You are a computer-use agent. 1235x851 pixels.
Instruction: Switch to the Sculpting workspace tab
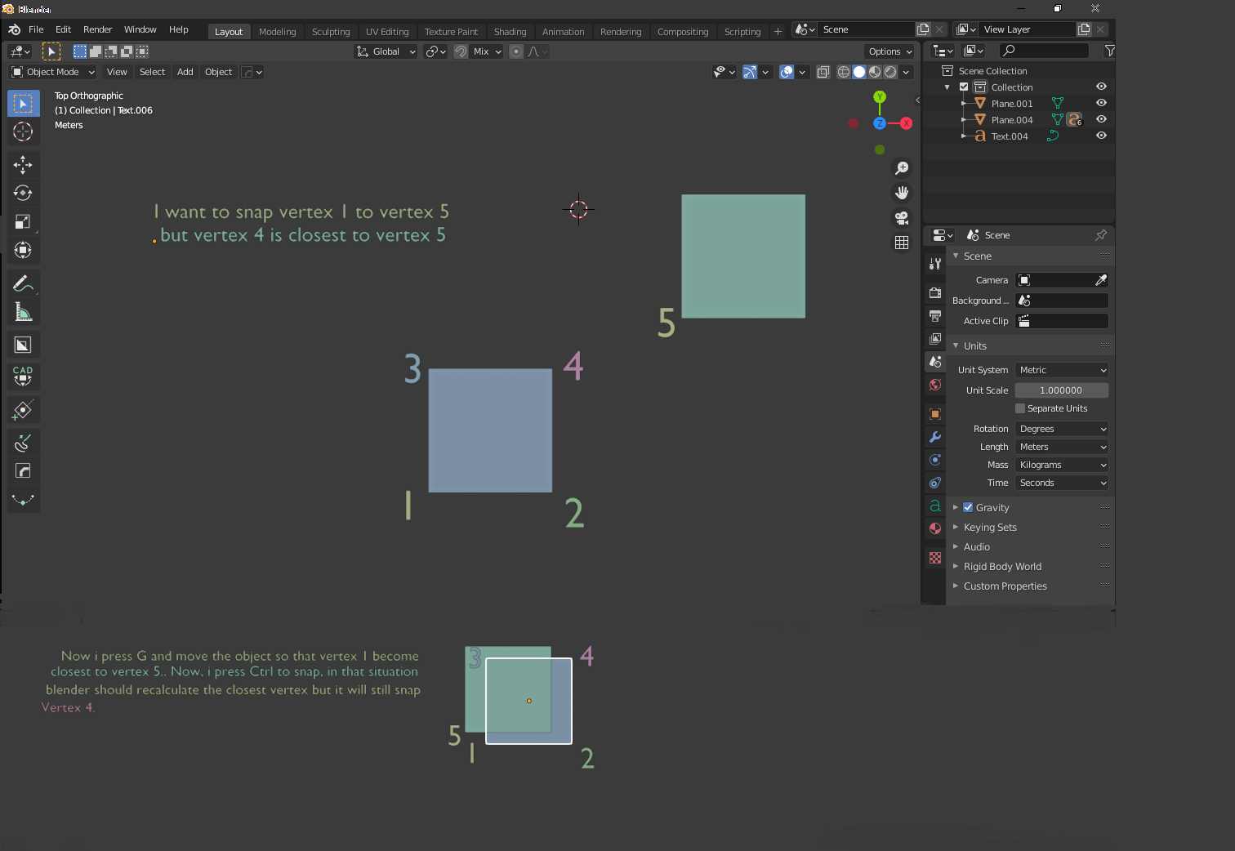pyautogui.click(x=331, y=32)
